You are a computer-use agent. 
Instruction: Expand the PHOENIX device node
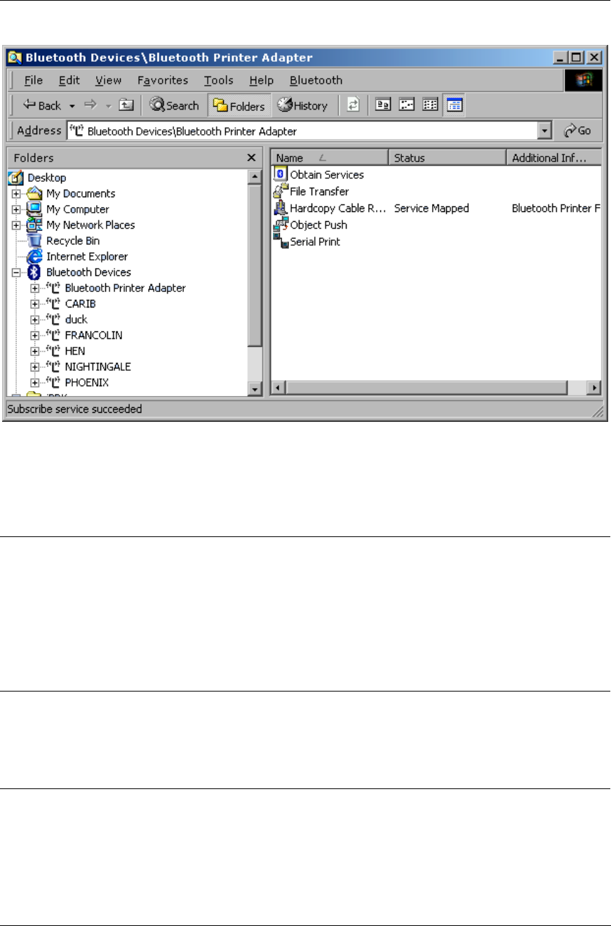34,383
